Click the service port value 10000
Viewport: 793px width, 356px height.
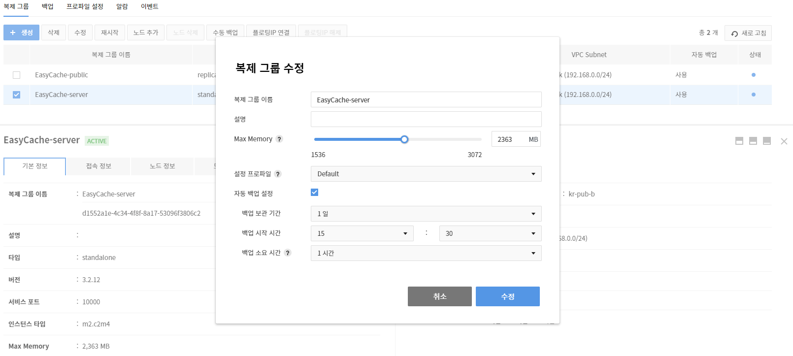tap(91, 302)
